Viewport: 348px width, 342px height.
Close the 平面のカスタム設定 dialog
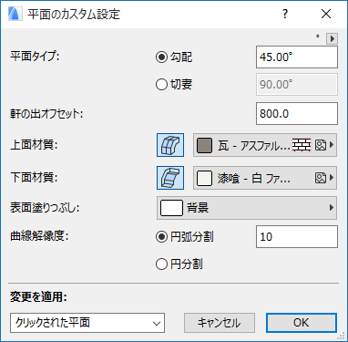pyautogui.click(x=326, y=14)
